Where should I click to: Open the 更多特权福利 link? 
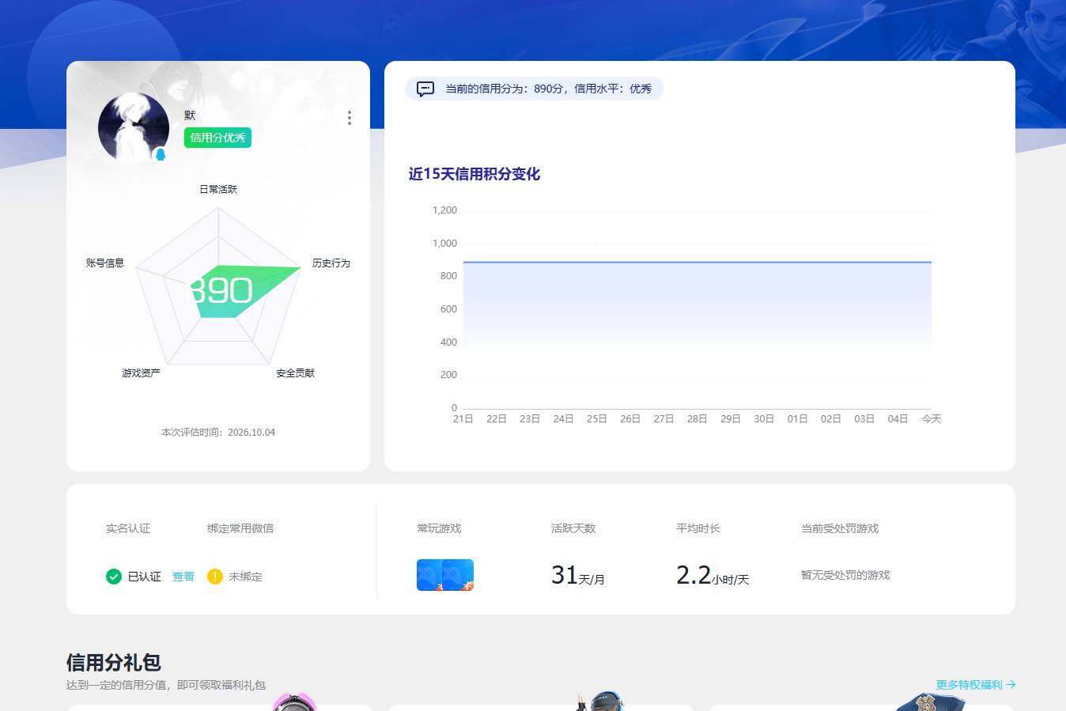(x=976, y=685)
